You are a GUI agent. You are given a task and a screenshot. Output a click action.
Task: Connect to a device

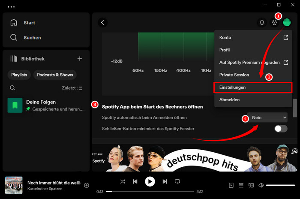pos(251,185)
